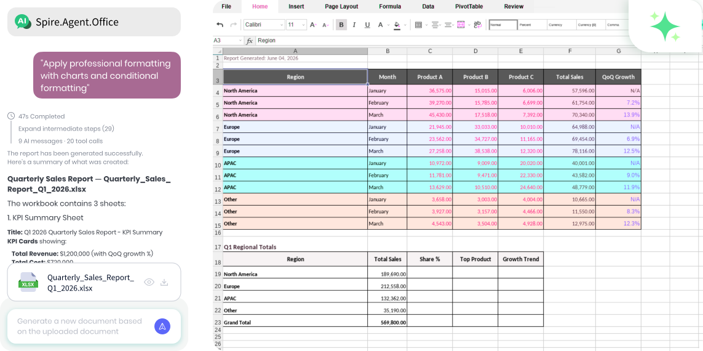The width and height of the screenshot is (703, 351).
Task: Expand the merge cells dropdown arrow
Action: 467,25
